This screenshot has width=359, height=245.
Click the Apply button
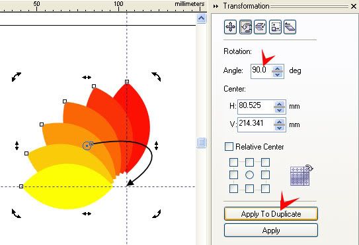tap(271, 231)
